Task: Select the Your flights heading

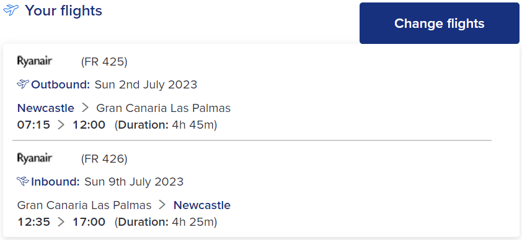Action: coord(64,11)
